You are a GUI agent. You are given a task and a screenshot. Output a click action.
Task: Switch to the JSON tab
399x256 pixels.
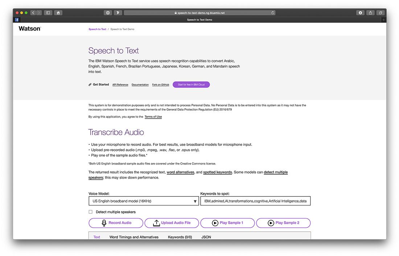(x=206, y=237)
